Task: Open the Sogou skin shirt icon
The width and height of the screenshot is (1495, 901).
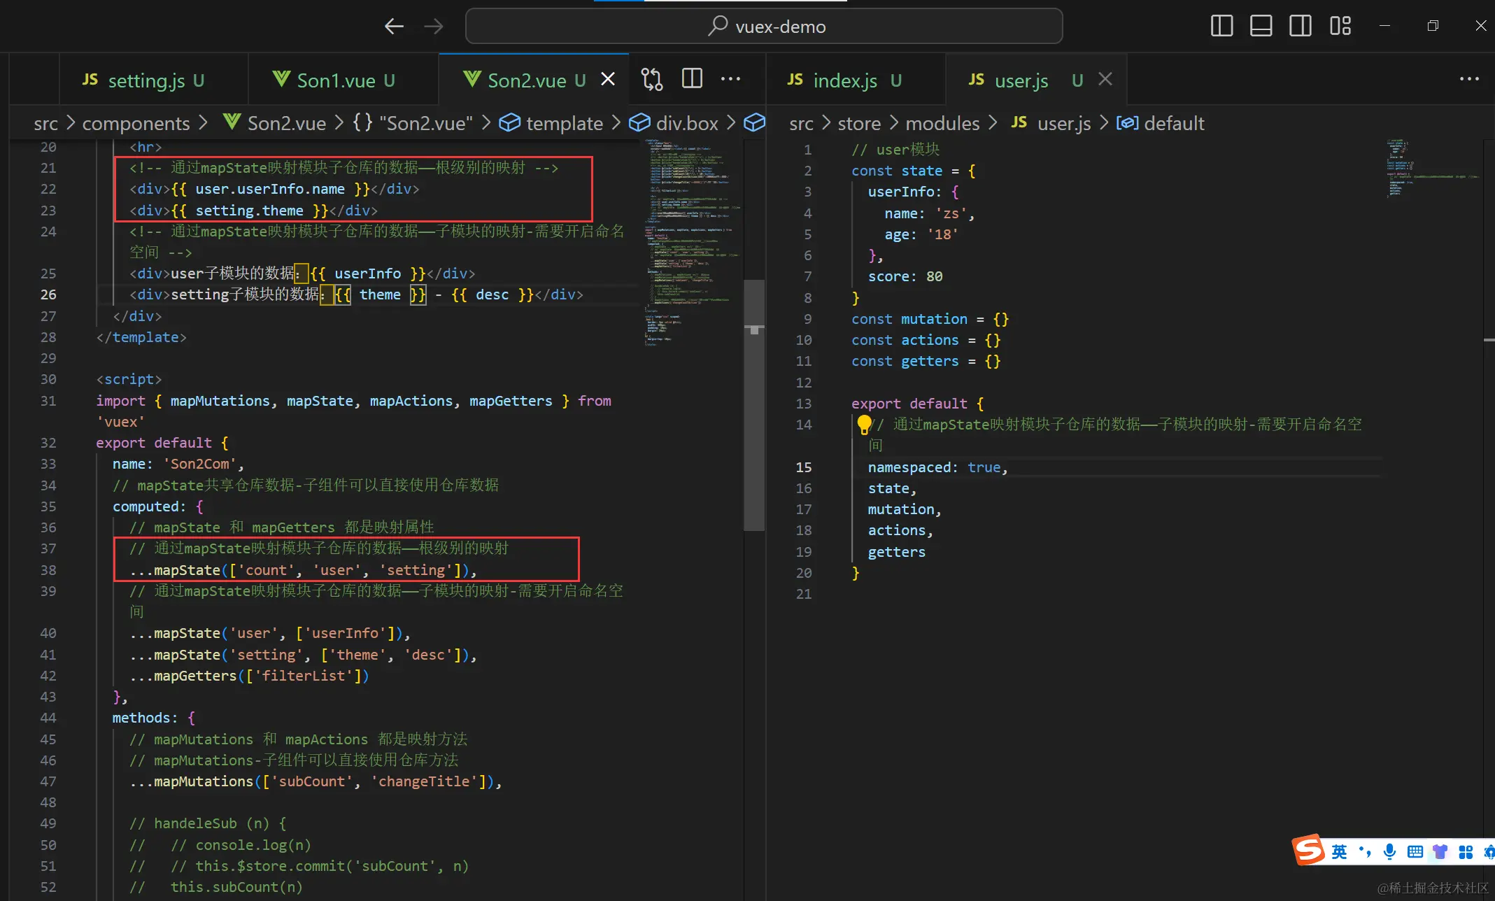Action: pyautogui.click(x=1440, y=851)
